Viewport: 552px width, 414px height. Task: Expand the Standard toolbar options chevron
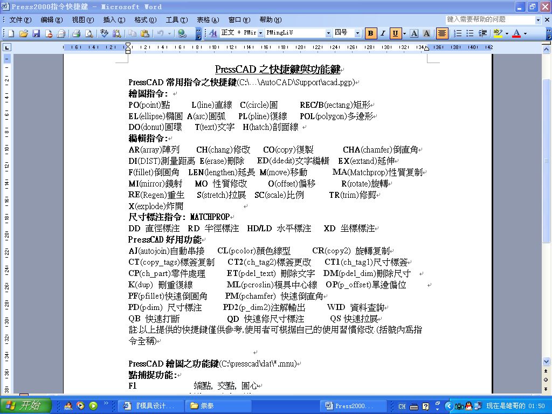click(x=198, y=33)
